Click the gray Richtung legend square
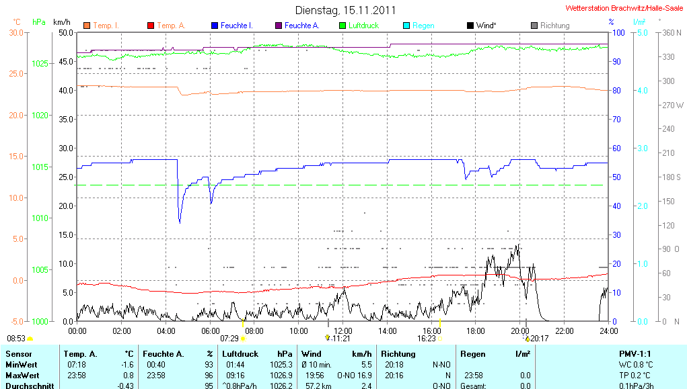This screenshot has height=389, width=687. tap(534, 26)
